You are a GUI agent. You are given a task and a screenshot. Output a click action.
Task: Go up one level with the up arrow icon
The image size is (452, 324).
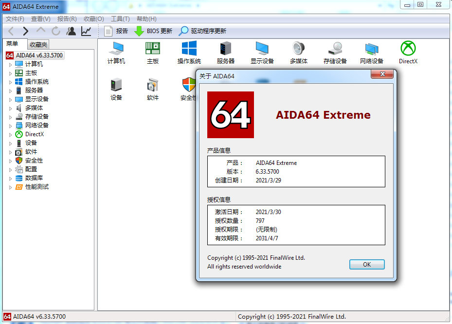click(x=41, y=30)
